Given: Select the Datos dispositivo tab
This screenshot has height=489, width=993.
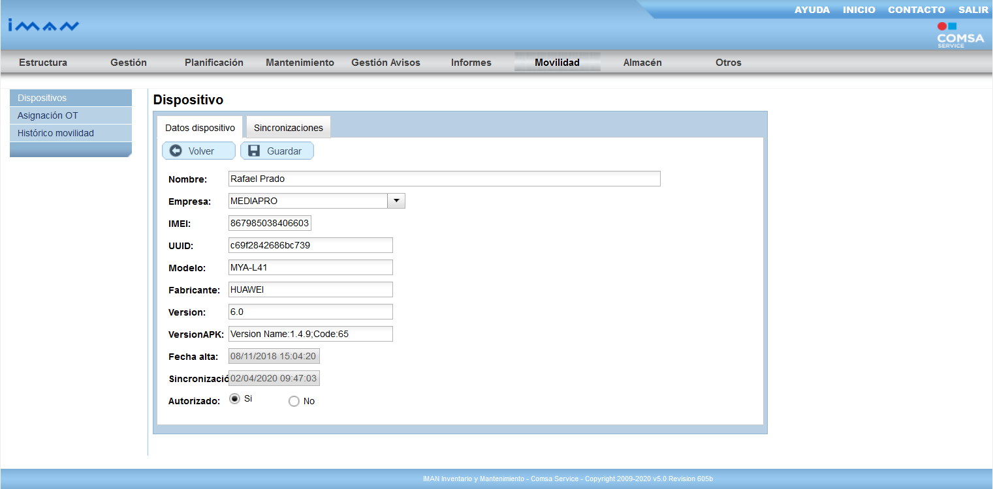Looking at the screenshot, I should [200, 128].
